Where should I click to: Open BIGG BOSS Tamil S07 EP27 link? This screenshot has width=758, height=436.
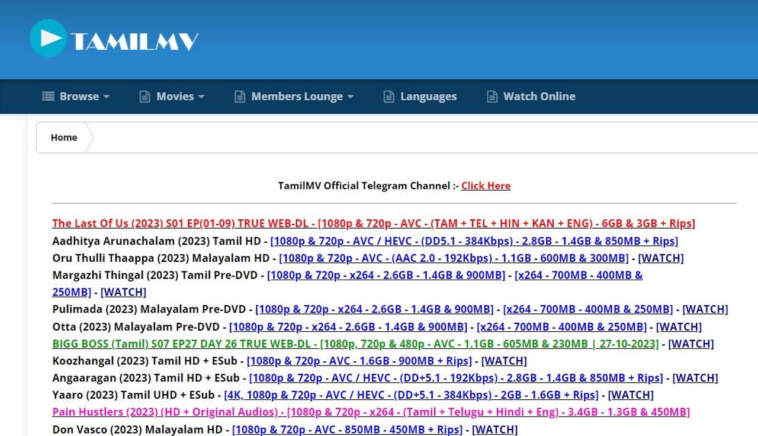355,344
